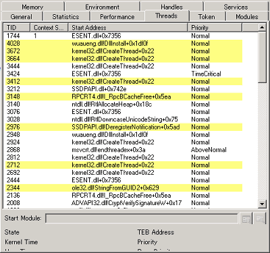Select thread 3148 row
Viewport: 270px width, 253px height.
[x=124, y=96]
